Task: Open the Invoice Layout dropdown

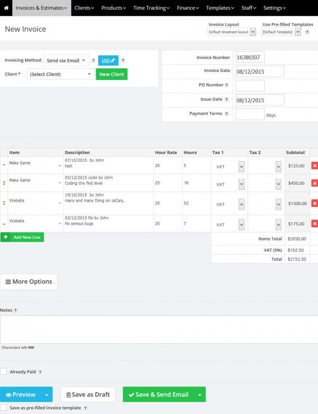Action: point(232,32)
